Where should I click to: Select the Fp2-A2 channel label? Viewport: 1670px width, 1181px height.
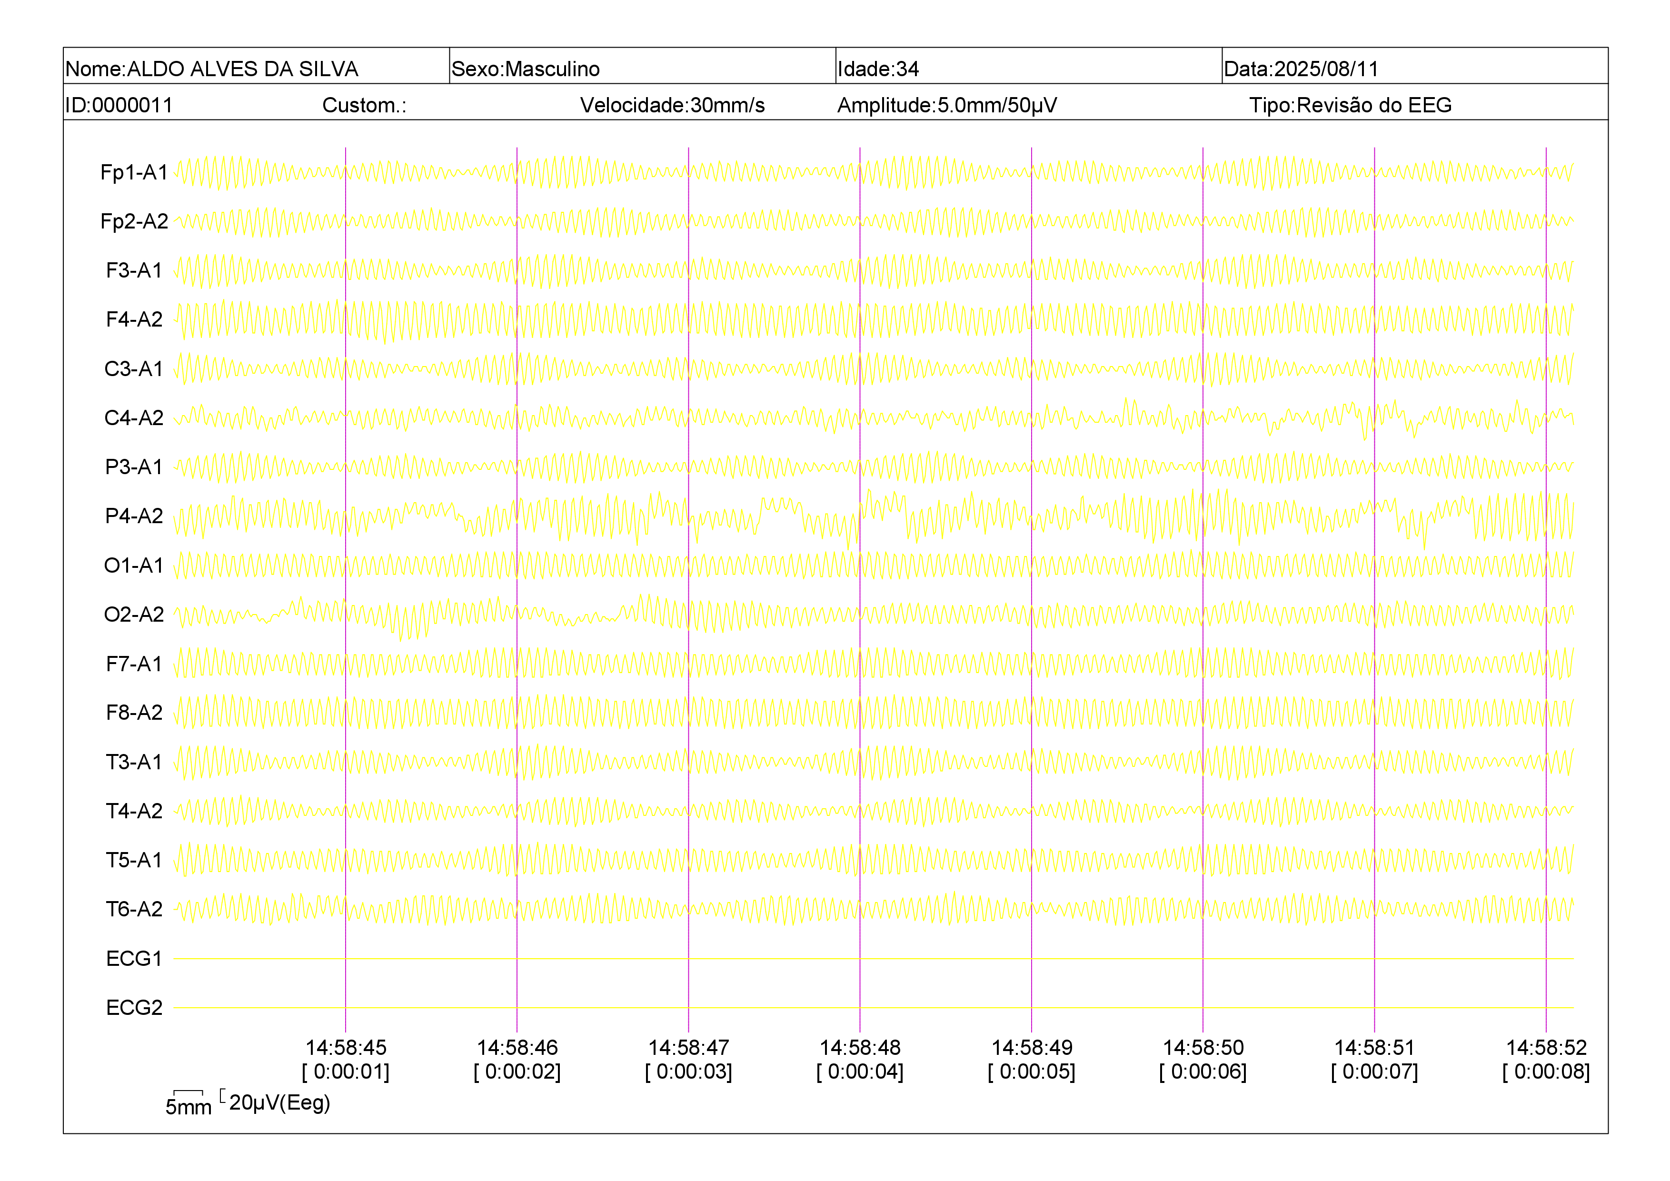pyautogui.click(x=134, y=221)
